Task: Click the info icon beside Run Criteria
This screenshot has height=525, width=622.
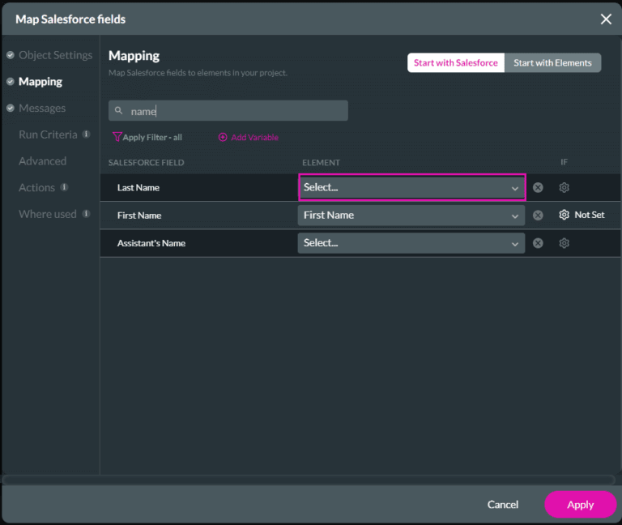Action: click(x=86, y=134)
